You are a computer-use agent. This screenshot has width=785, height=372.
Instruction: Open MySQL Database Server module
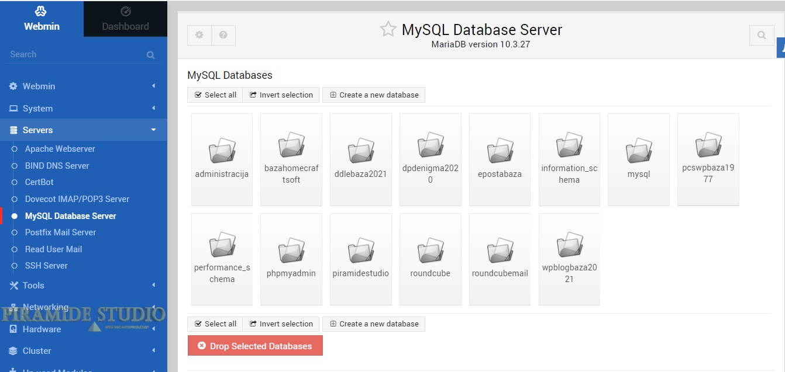pyautogui.click(x=70, y=216)
